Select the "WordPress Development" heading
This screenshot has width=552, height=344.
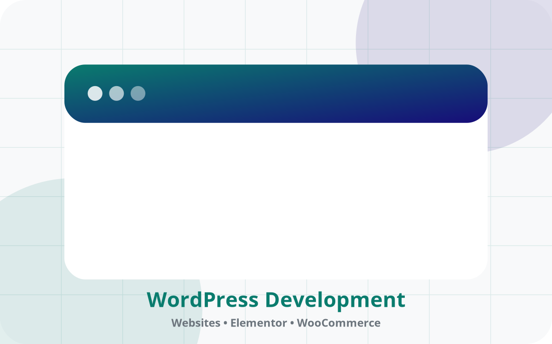[x=276, y=300]
